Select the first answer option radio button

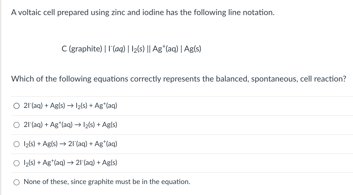point(16,106)
